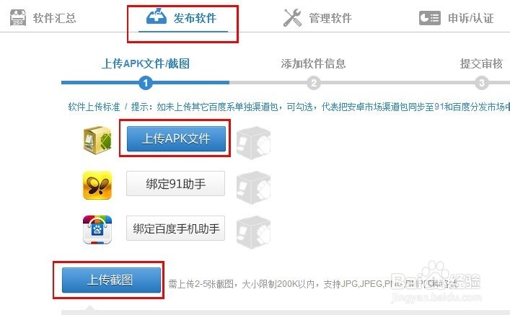Switch to the 管理软件 tab
The height and width of the screenshot is (315, 510).
pyautogui.click(x=330, y=18)
